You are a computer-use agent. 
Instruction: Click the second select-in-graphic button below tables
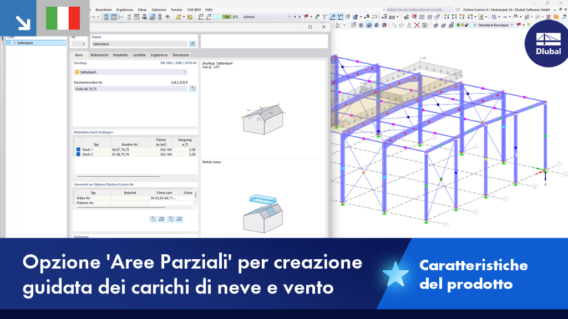coord(171,219)
